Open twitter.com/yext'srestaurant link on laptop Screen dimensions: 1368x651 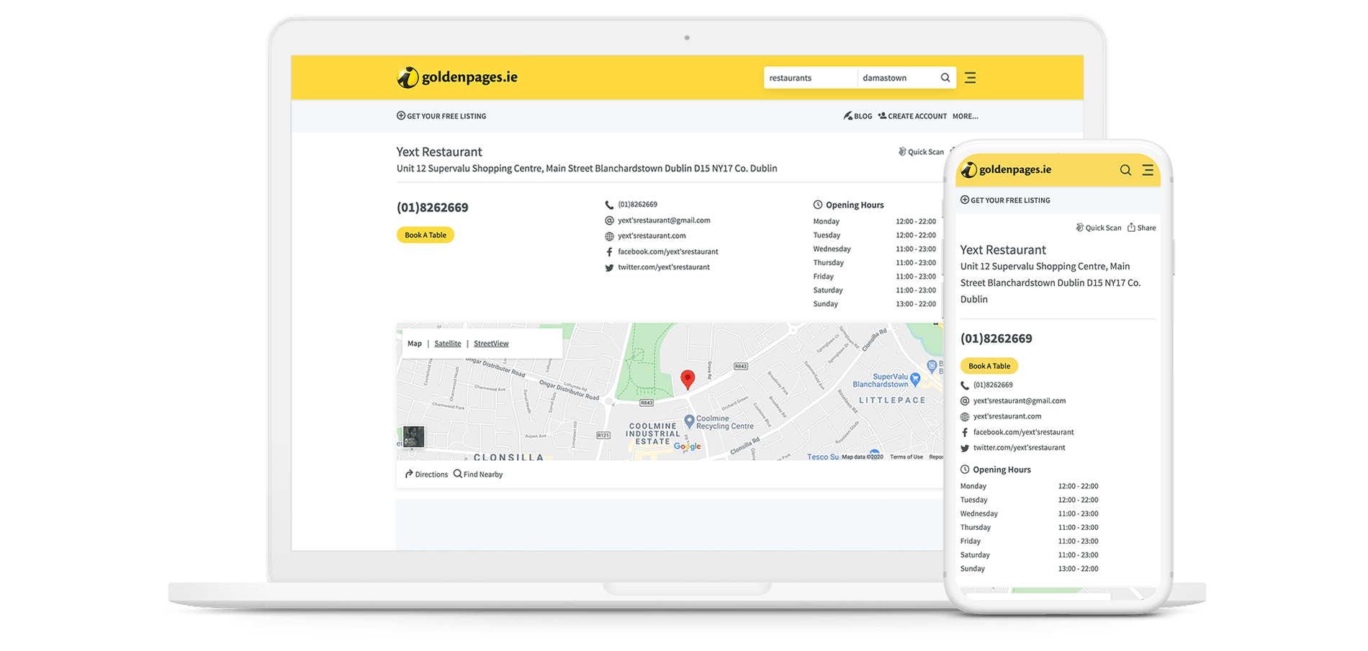tap(664, 267)
